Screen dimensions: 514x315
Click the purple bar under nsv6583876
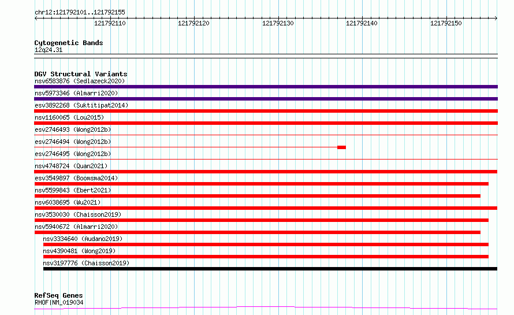coord(266,87)
